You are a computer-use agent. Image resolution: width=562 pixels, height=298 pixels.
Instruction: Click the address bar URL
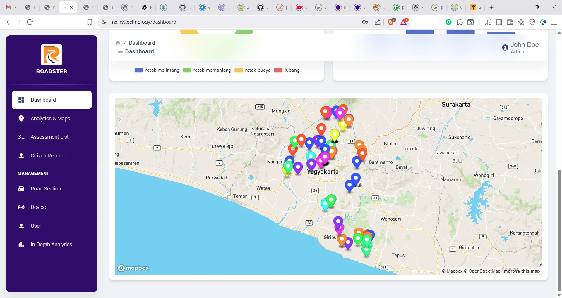pos(144,22)
